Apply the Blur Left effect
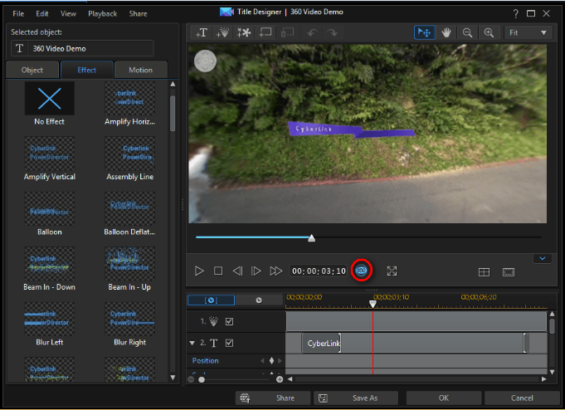Image resolution: width=565 pixels, height=410 pixels. click(50, 320)
